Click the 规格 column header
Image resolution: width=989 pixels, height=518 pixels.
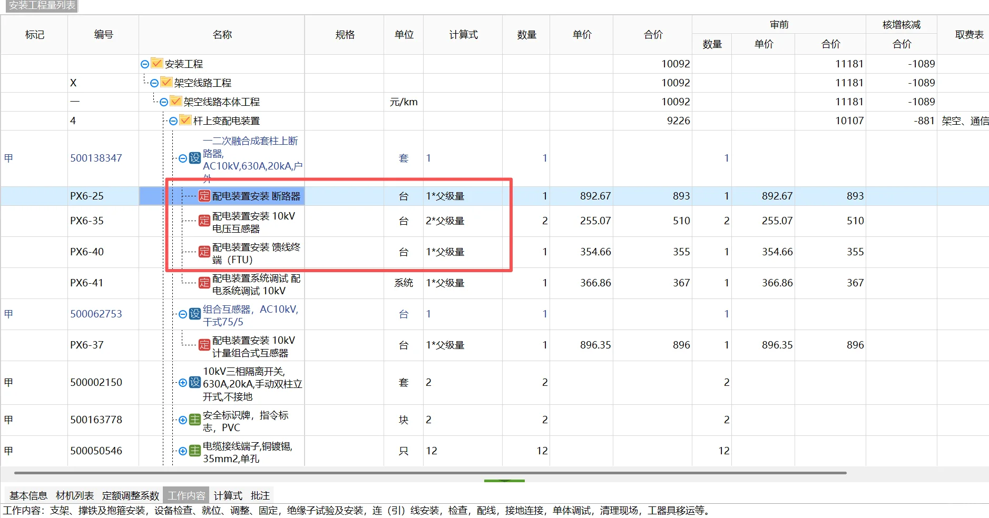point(345,35)
